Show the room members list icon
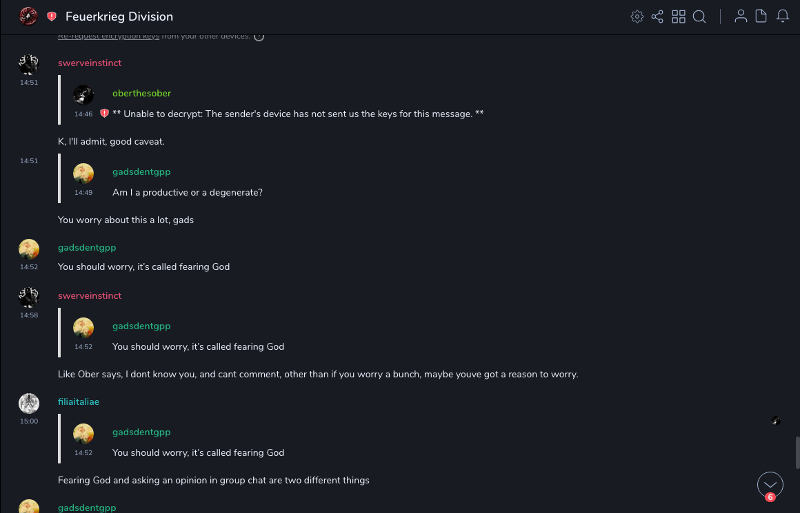 741,17
